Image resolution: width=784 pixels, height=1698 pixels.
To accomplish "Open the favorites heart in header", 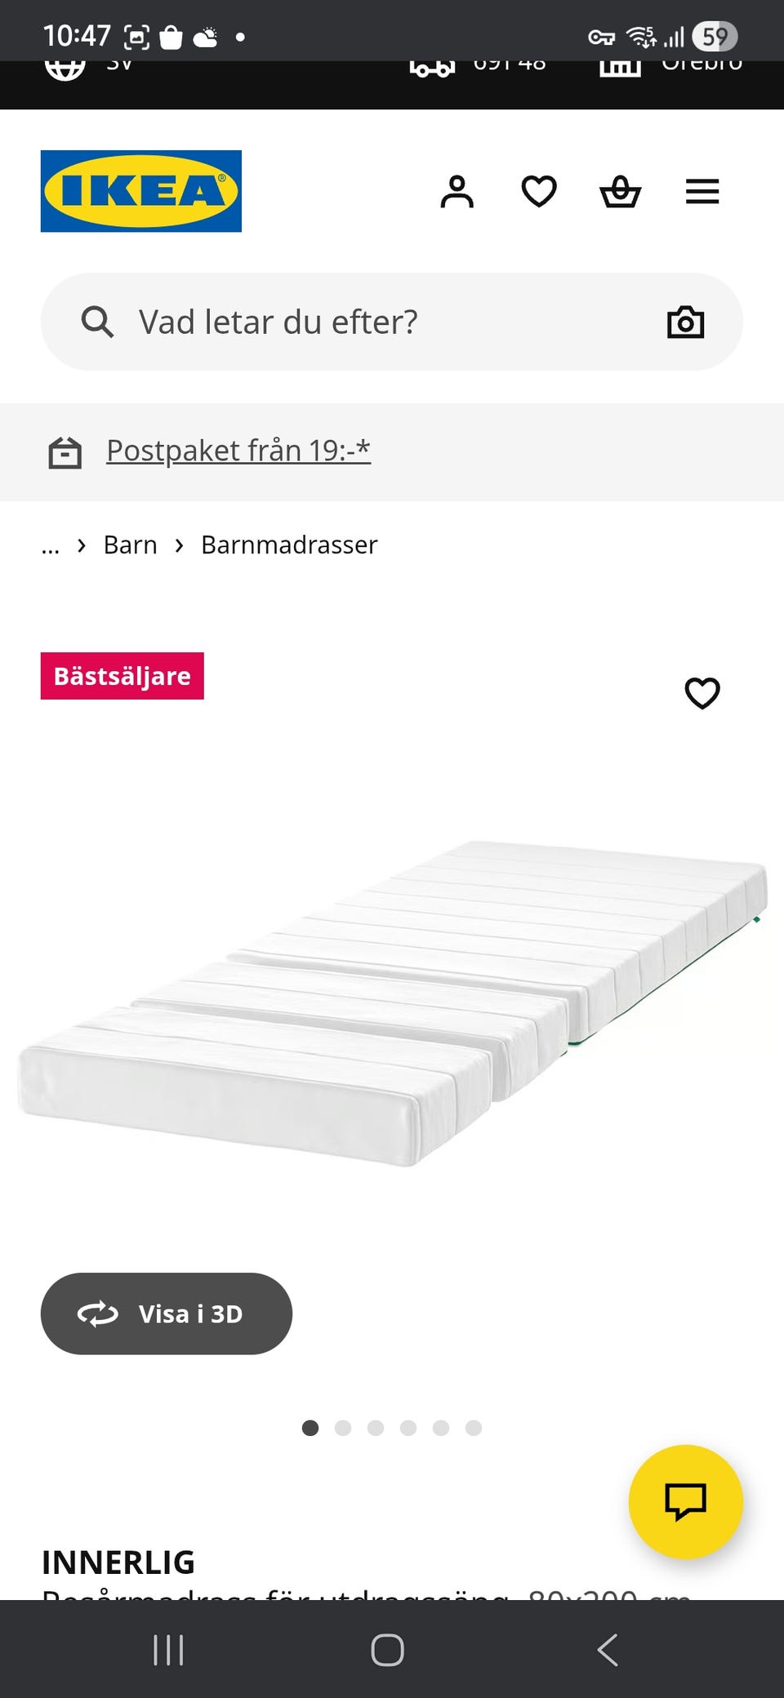I will pyautogui.click(x=539, y=192).
